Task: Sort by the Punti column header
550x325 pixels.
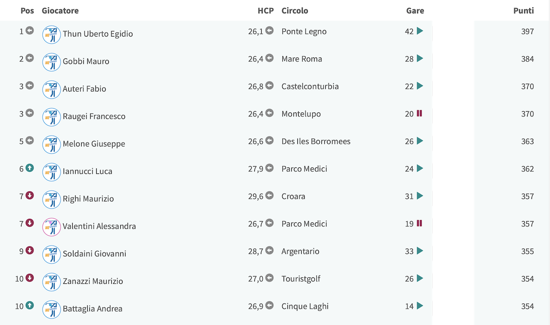Action: point(523,11)
